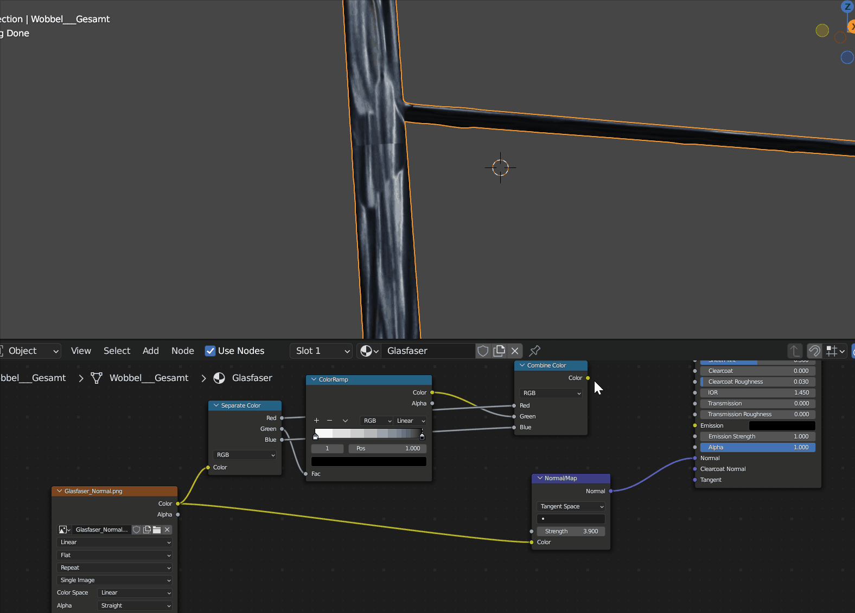Open the Tangent Space dropdown in Normal Map
The image size is (855, 613).
tap(571, 506)
